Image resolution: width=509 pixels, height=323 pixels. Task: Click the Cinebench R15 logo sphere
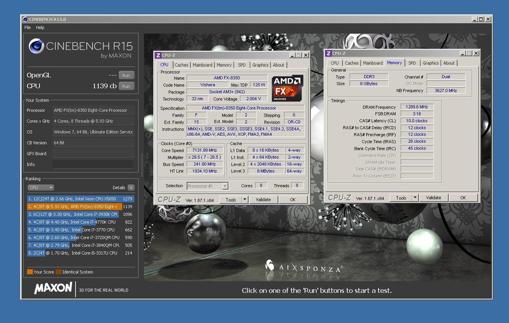coord(36,46)
